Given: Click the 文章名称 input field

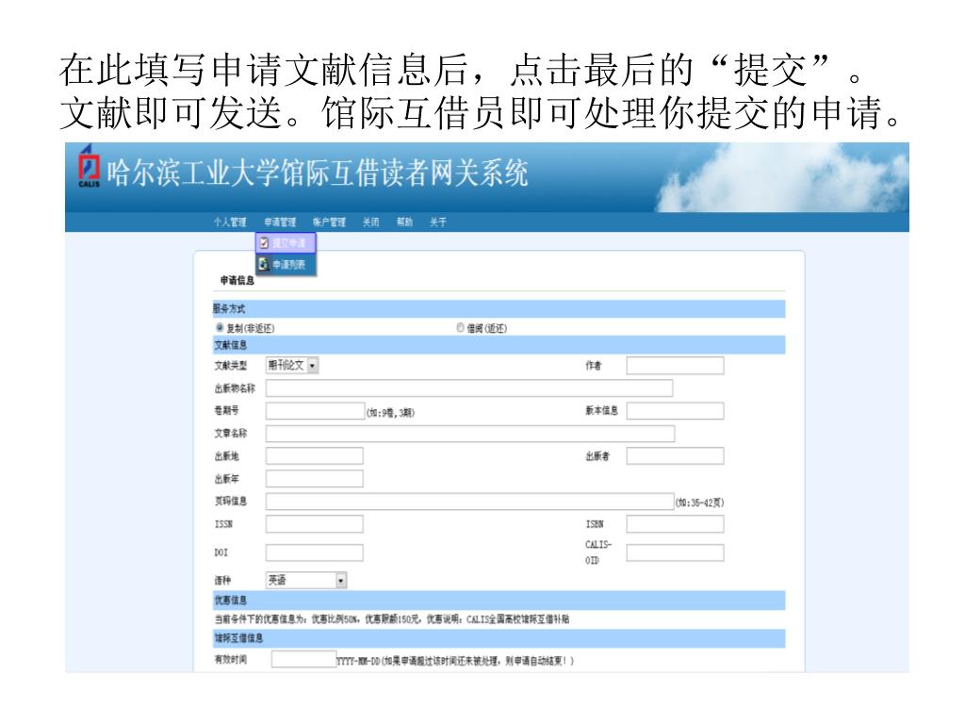Looking at the screenshot, I should (470, 434).
